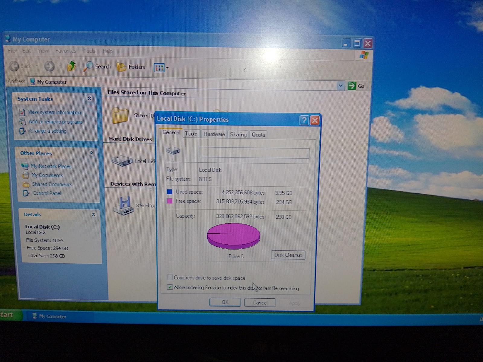Click the blue Used space swatch
The image size is (483, 362).
click(170, 192)
